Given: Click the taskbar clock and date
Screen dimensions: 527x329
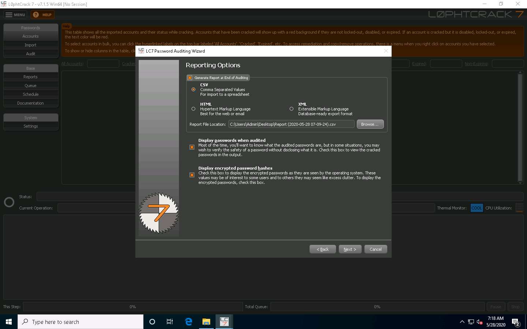Looking at the screenshot, I should 496,322.
